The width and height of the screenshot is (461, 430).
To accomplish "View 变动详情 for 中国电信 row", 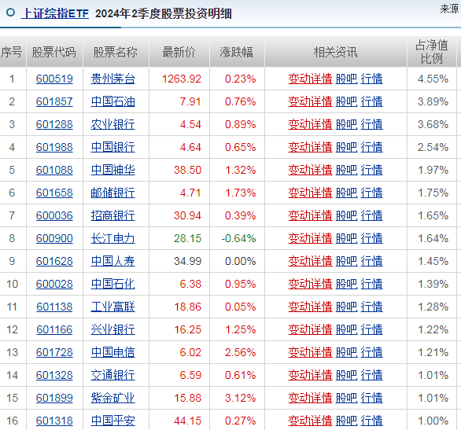I will click(310, 352).
